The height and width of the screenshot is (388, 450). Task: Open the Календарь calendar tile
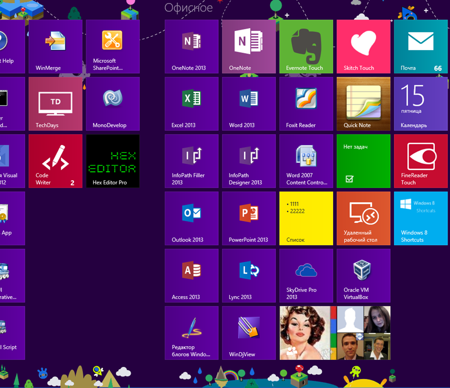click(x=421, y=104)
